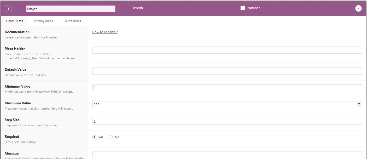Close the length field panel
Viewport: 367px width, 159px height.
coord(358,8)
